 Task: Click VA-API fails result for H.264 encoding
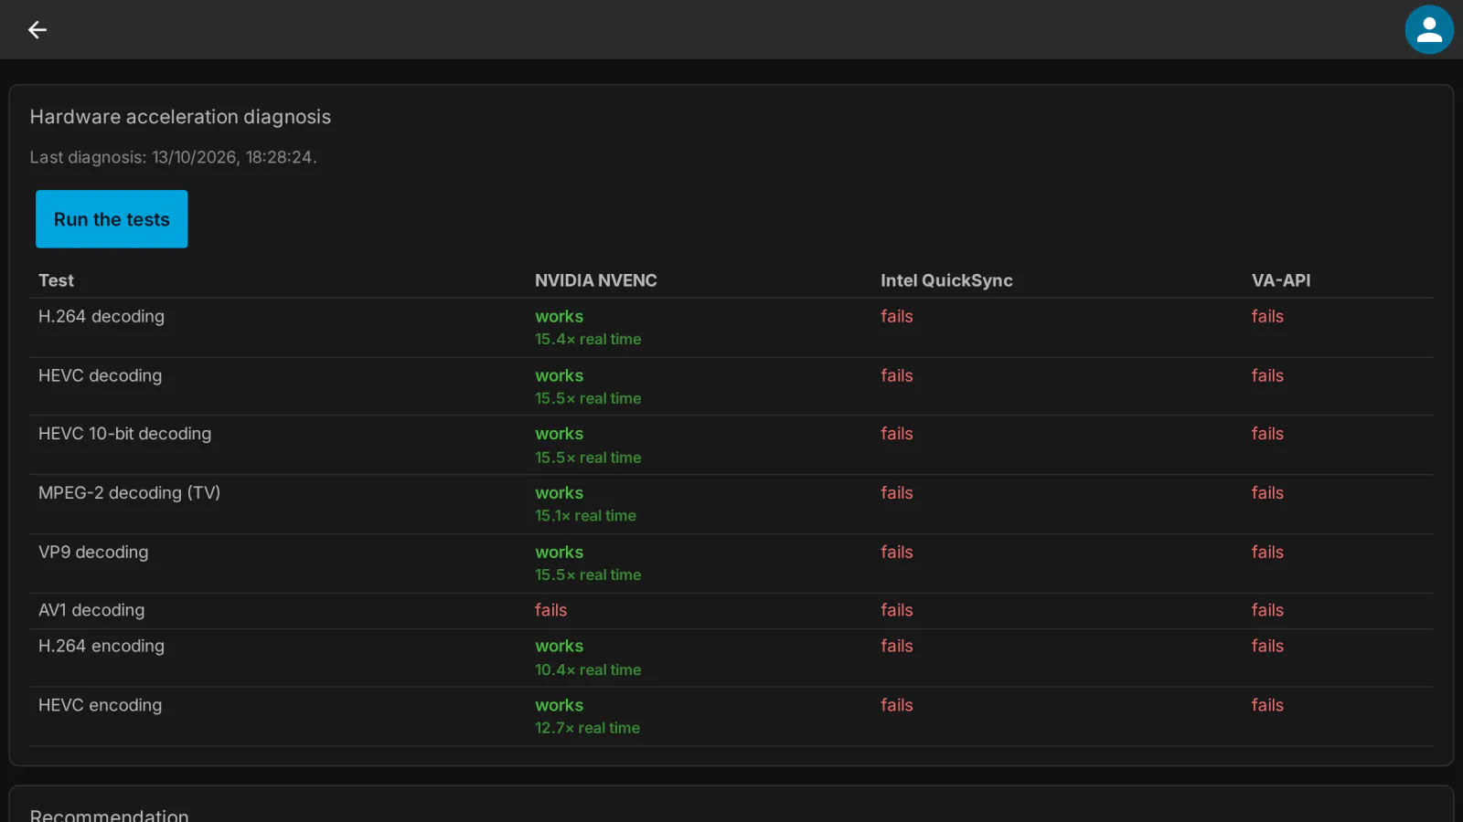click(x=1267, y=646)
